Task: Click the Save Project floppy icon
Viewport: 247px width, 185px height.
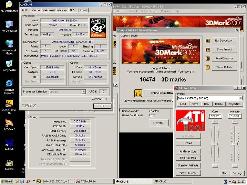Action: [x=208, y=50]
